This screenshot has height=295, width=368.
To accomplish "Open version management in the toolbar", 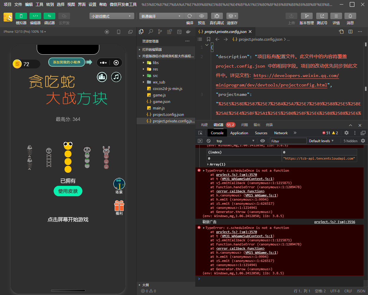I will (x=306, y=16).
